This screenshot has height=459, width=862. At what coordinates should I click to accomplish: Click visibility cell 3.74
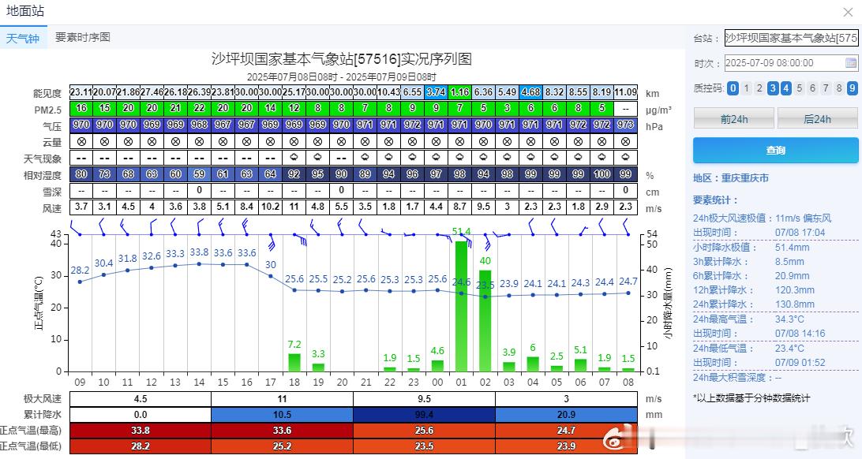[x=436, y=92]
